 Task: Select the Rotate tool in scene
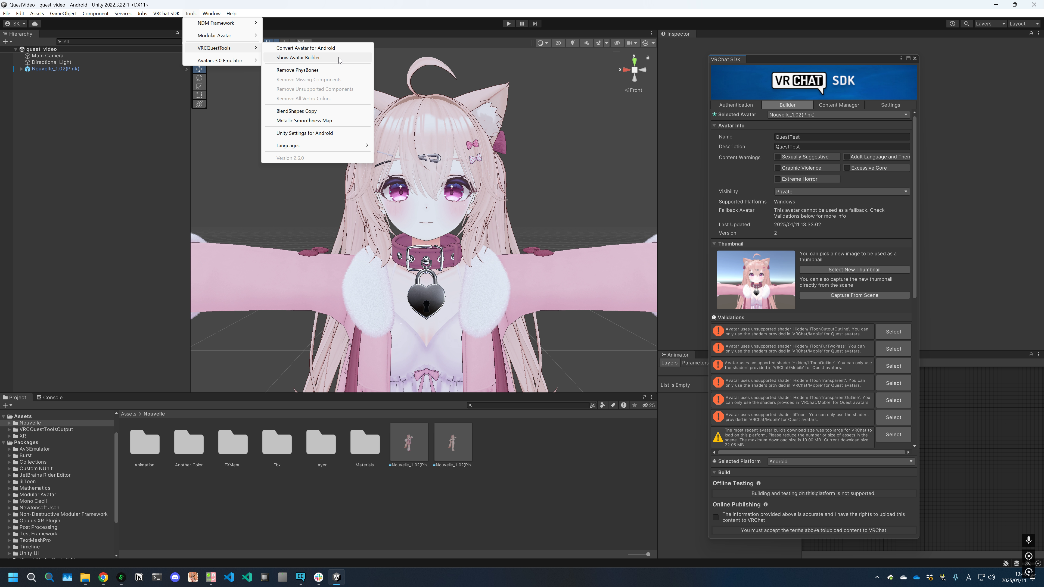(x=199, y=78)
